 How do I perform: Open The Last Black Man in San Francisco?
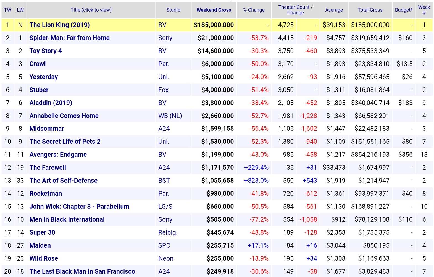(82, 271)
